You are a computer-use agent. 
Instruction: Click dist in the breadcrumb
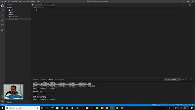(x=34, y=8)
